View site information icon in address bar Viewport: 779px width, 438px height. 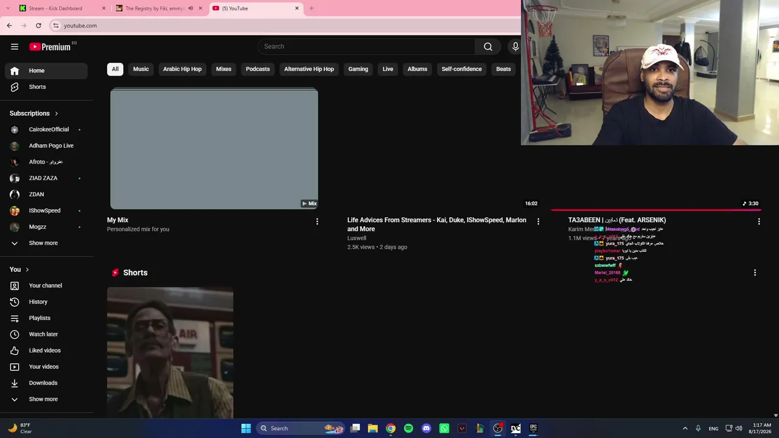56,26
